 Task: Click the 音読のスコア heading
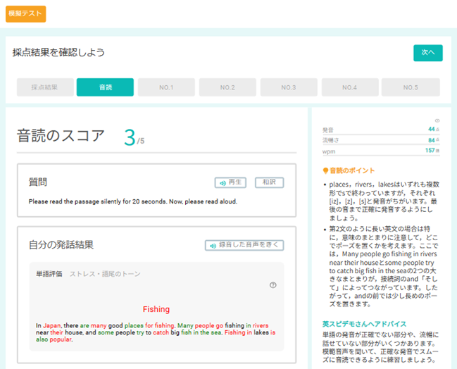tap(61, 136)
